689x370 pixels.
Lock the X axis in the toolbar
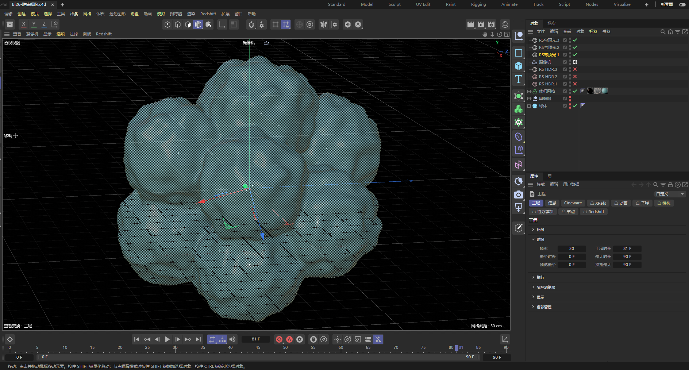(23, 24)
